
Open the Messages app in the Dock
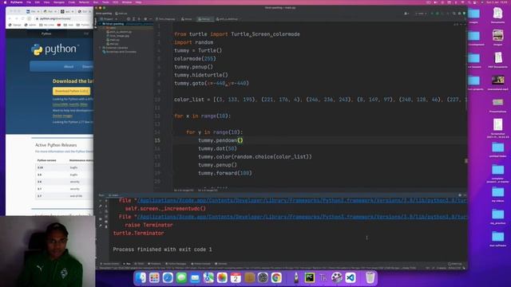[x=181, y=278]
